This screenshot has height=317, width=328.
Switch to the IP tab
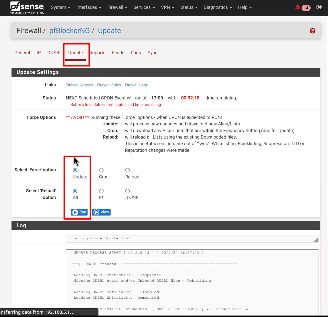(39, 53)
